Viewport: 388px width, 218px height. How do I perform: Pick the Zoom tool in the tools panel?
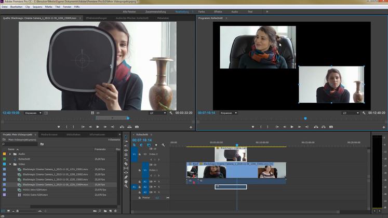click(126, 186)
